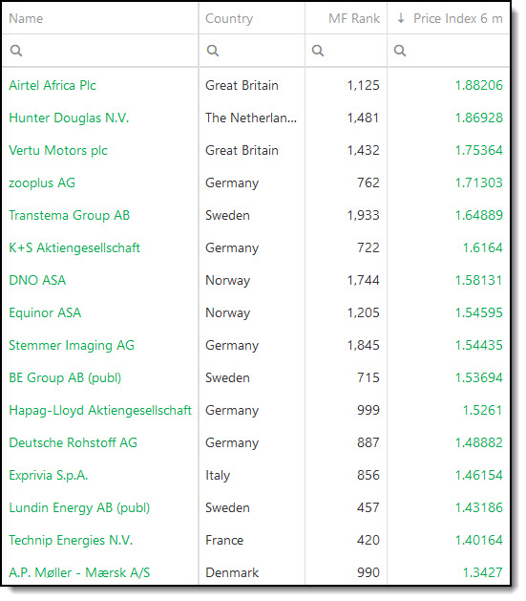The height and width of the screenshot is (601, 526).
Task: Open Vertu Motors plc link
Action: (x=58, y=150)
